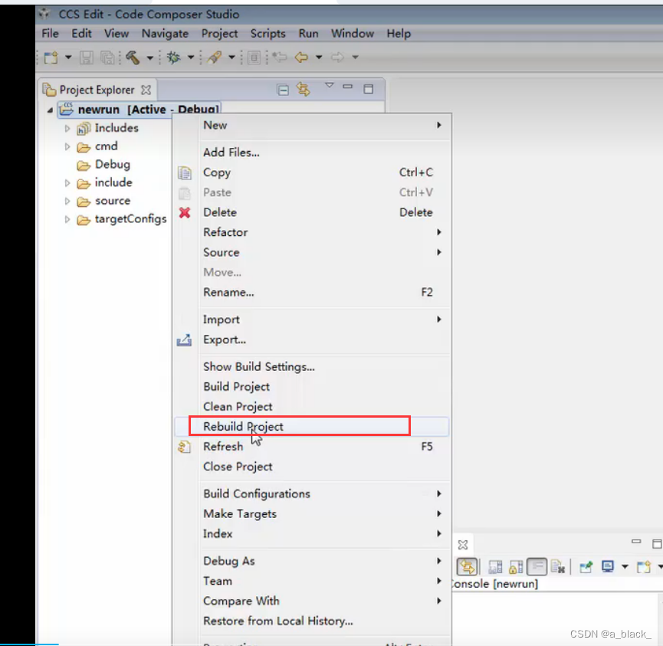Open the Team submenu
The image size is (663, 646).
[311, 581]
